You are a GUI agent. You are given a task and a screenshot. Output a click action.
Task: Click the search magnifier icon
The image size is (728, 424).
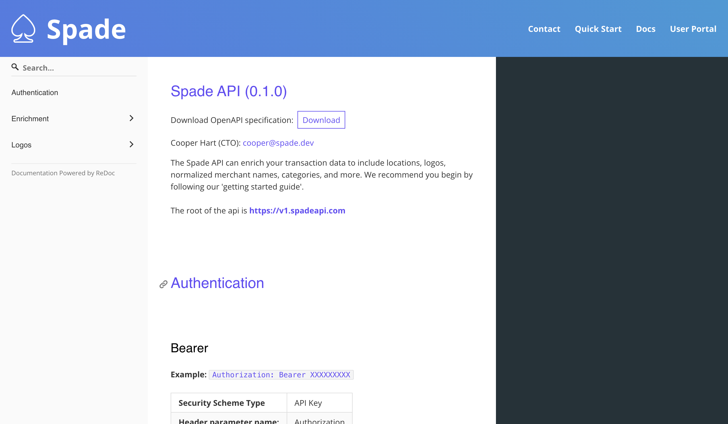[15, 67]
